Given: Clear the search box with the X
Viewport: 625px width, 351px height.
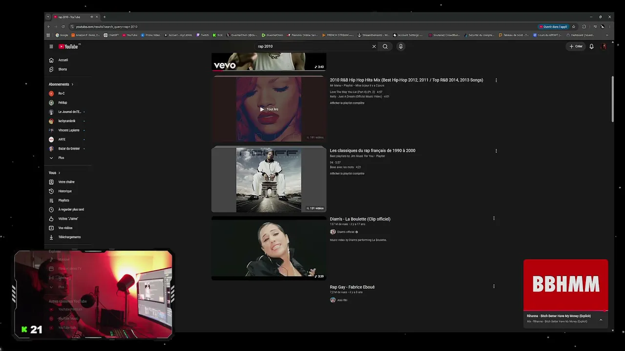Looking at the screenshot, I should click(374, 46).
